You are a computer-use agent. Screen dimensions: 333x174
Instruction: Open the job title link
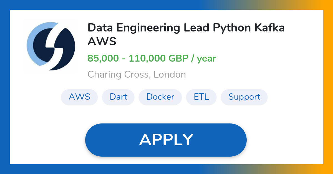(186, 35)
